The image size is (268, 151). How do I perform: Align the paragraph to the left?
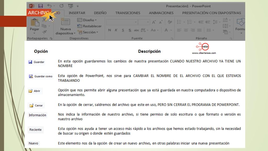[x=179, y=30]
